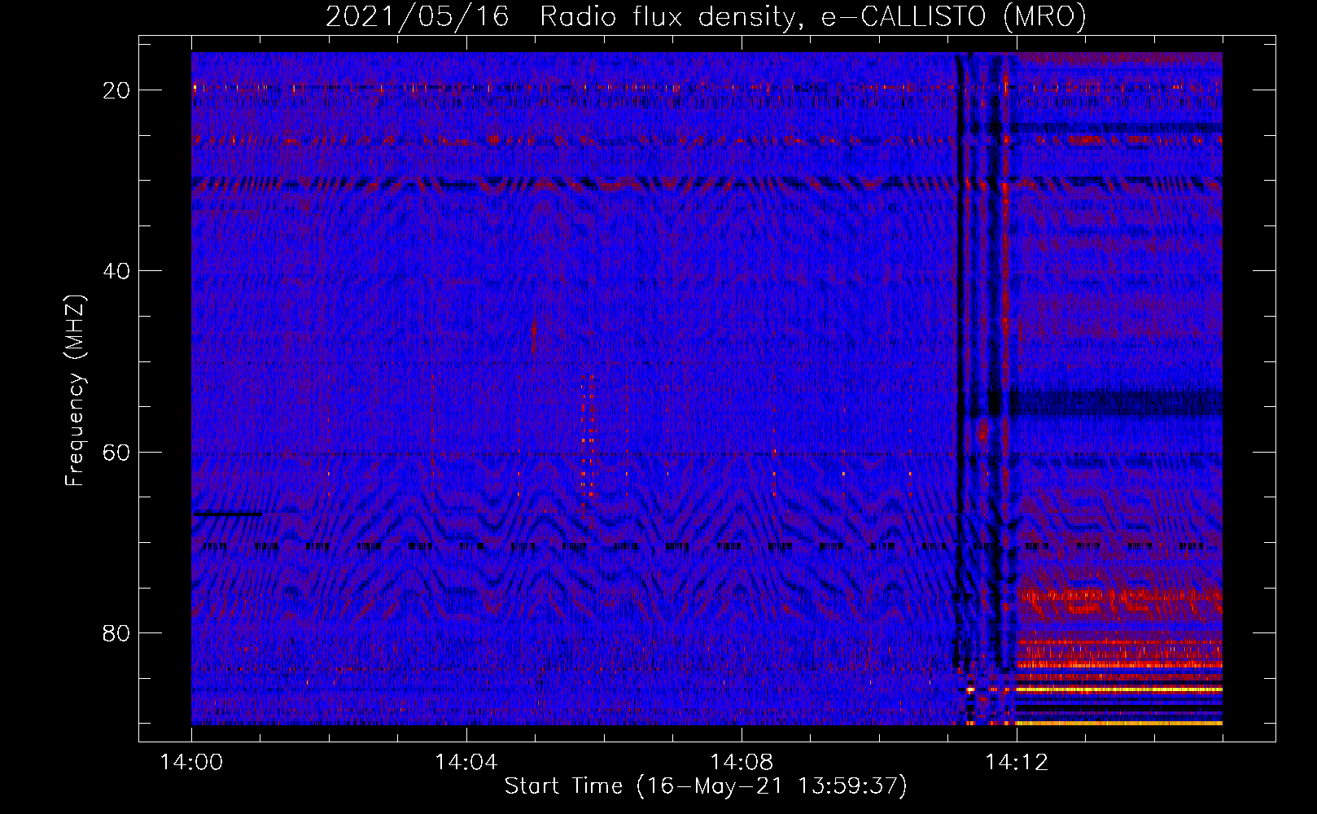Click the 14:08 time tick label

[742, 763]
